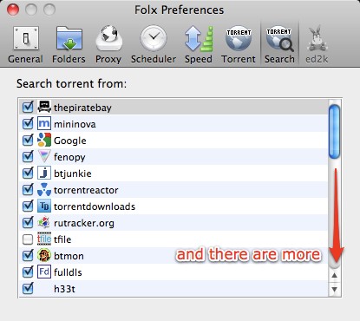Click the rutracker.org icon

44,223
